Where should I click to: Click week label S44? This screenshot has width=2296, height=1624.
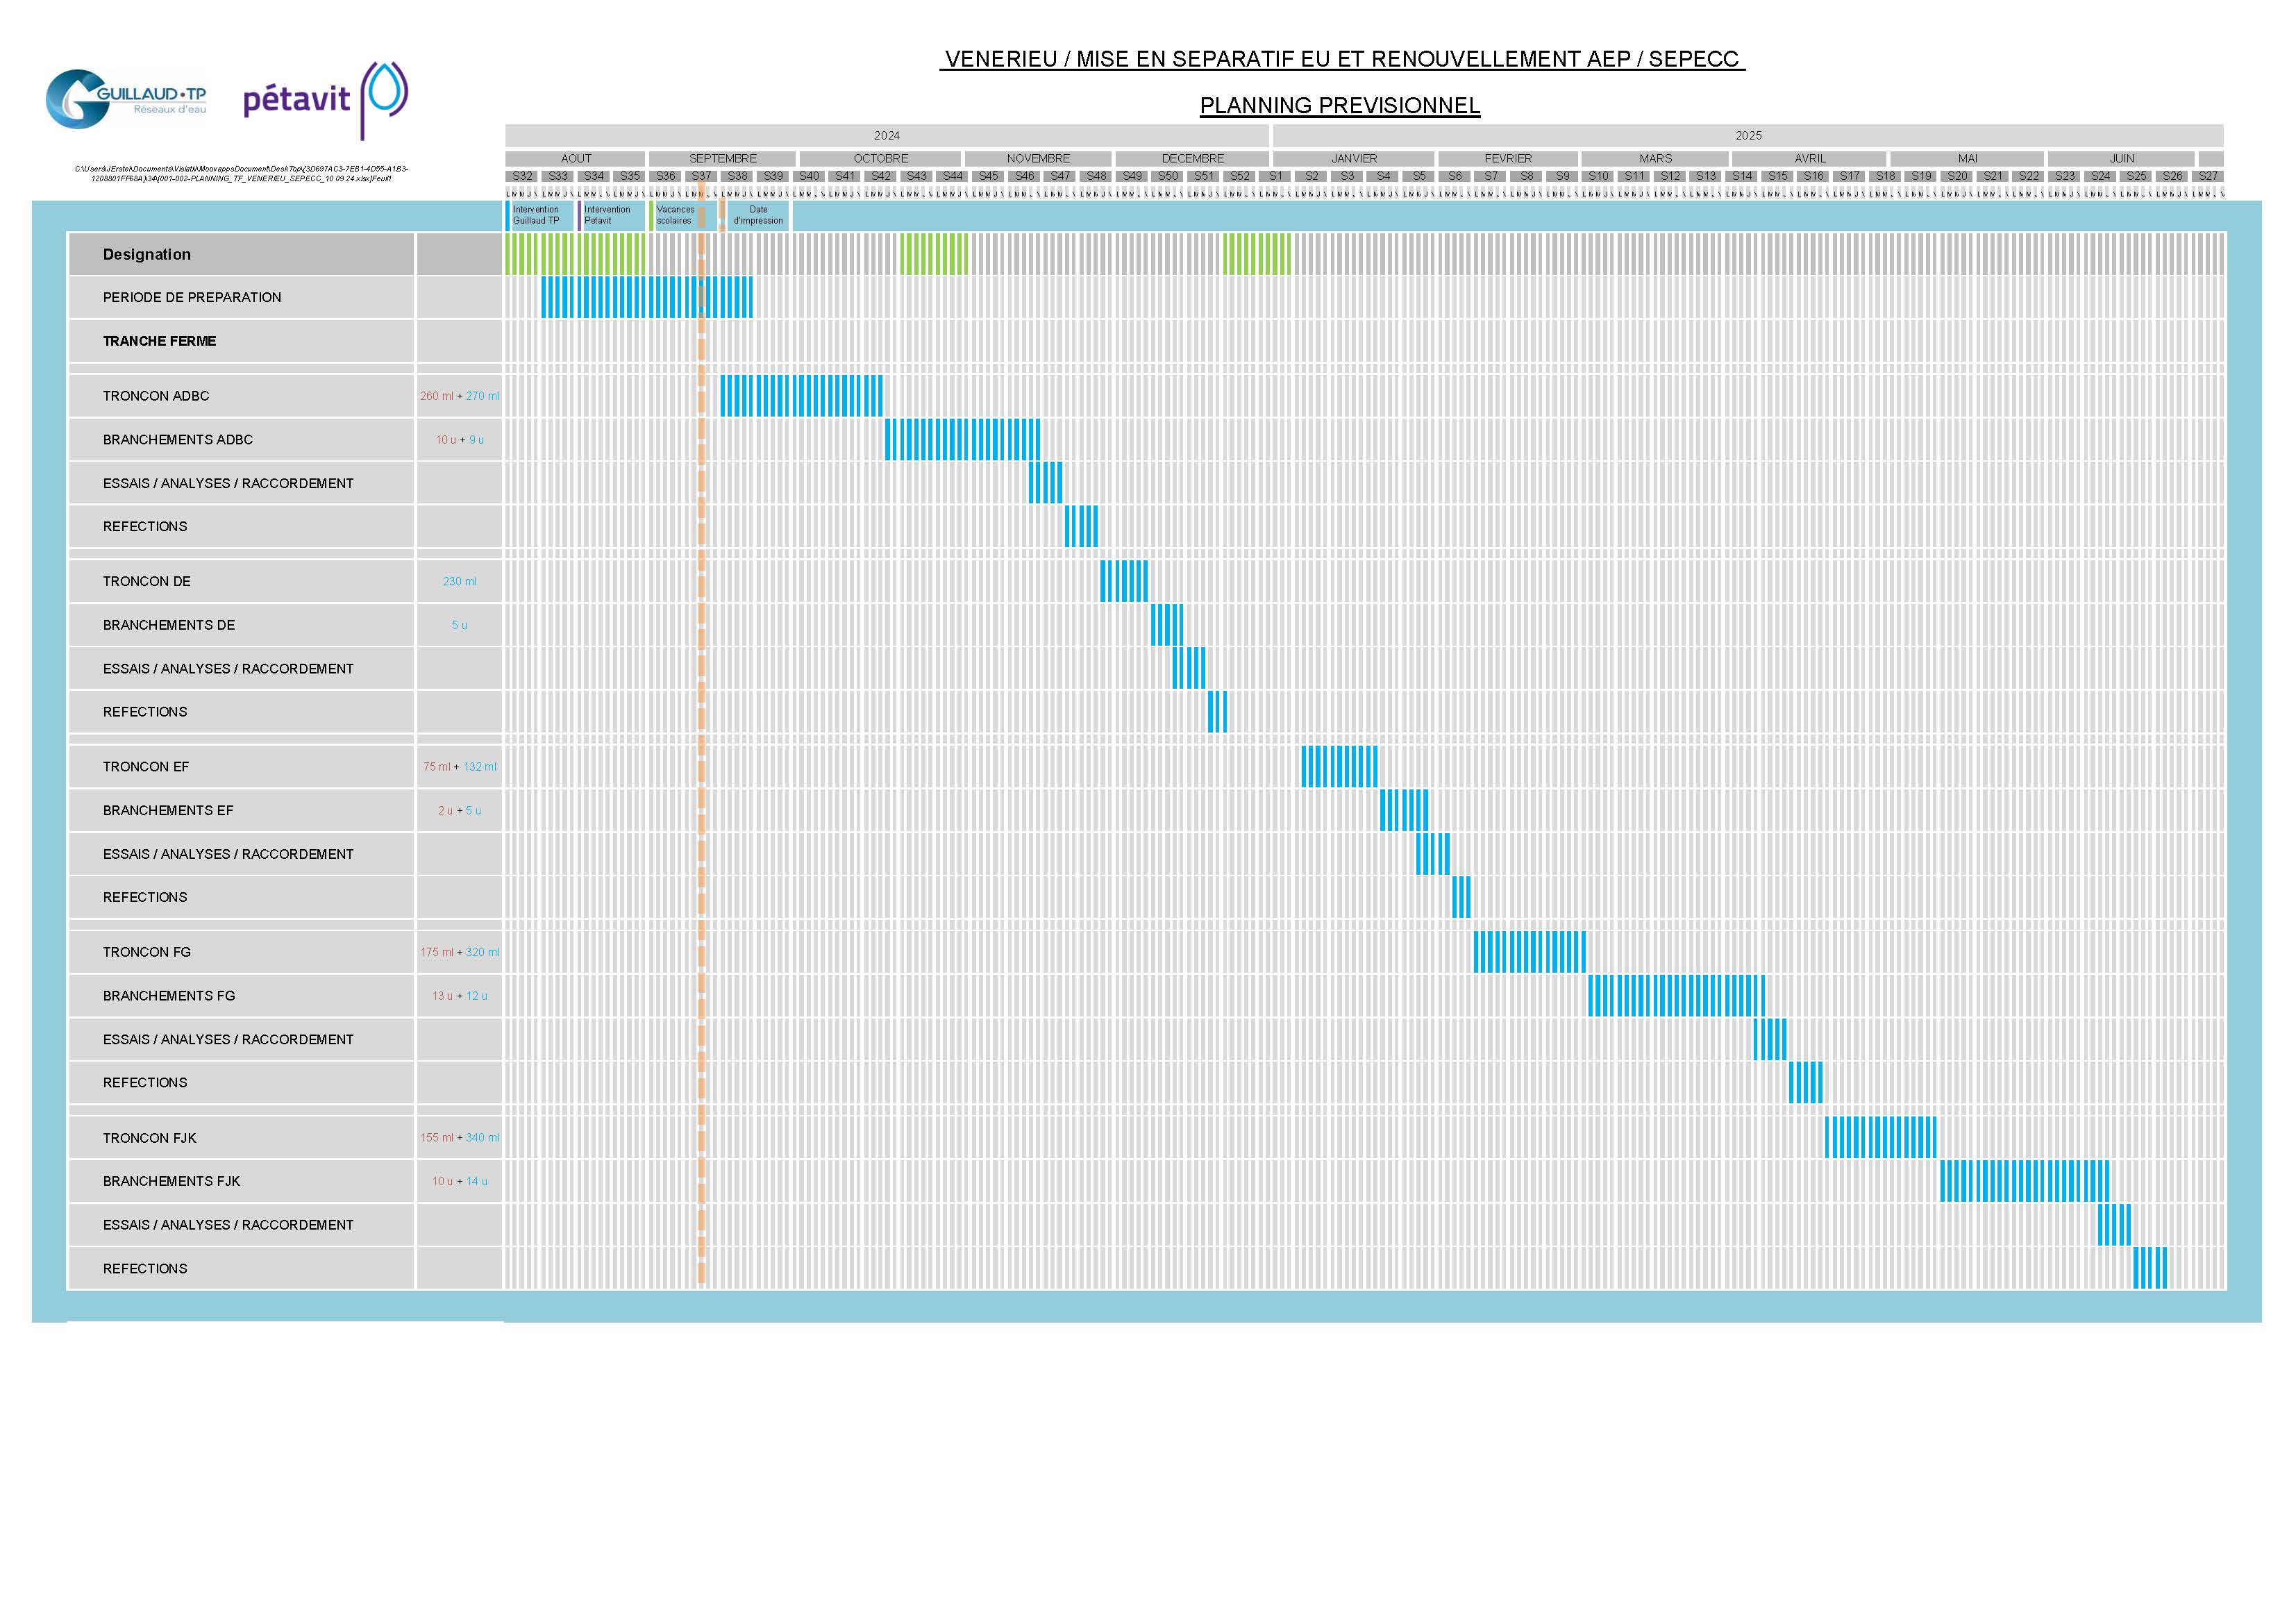coord(952,176)
